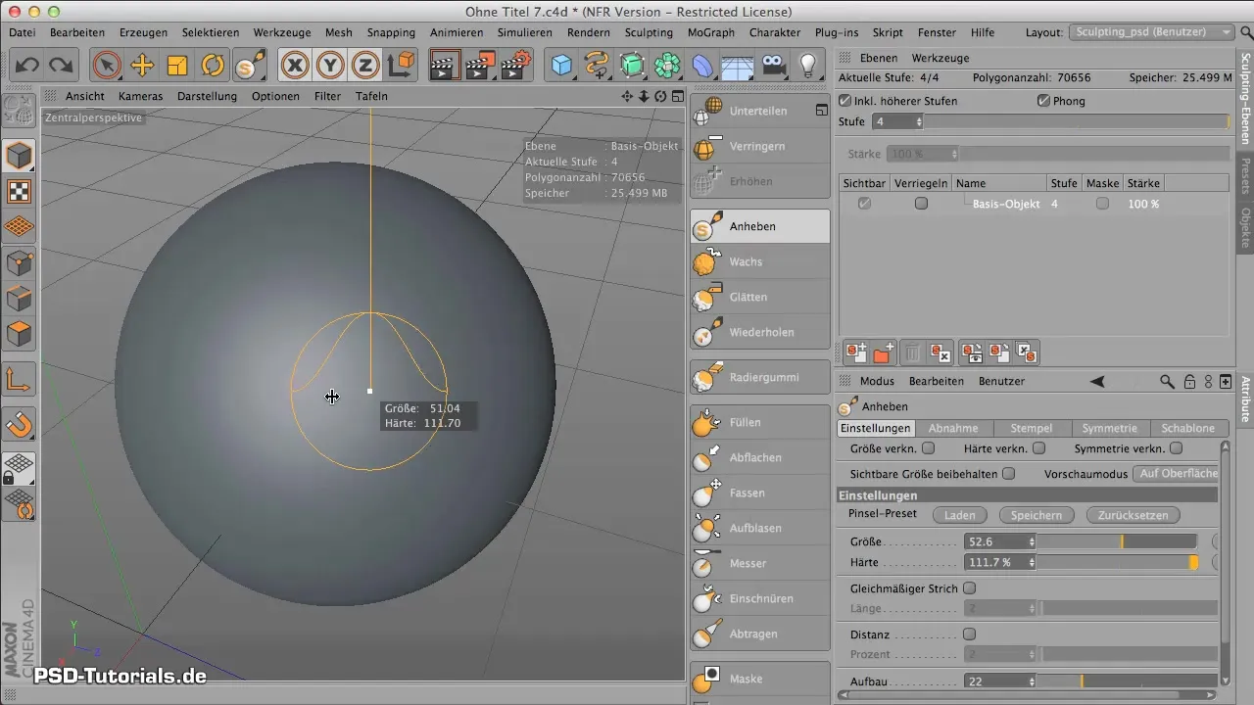Select the Radiergummi brush

tap(759, 377)
